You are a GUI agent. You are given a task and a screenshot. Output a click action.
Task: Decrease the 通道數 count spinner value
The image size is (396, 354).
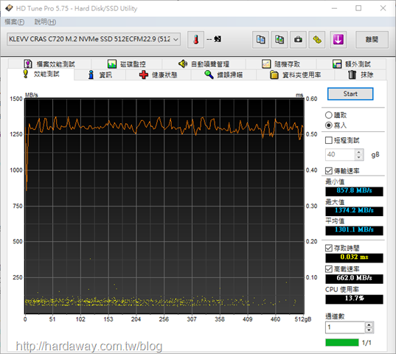369,330
